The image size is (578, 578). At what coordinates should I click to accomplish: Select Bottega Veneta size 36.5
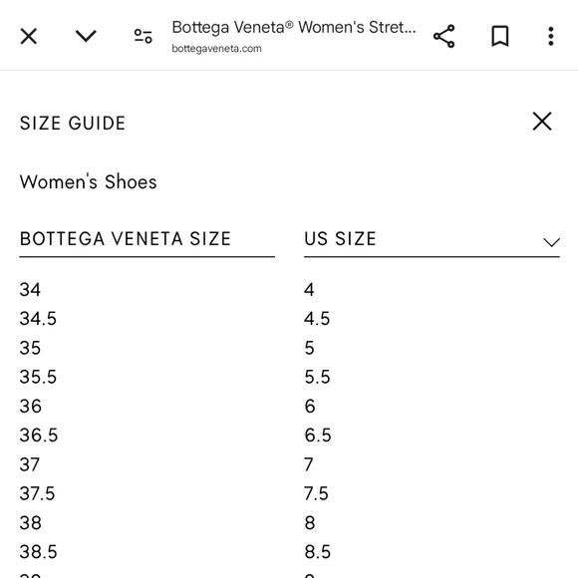39,435
